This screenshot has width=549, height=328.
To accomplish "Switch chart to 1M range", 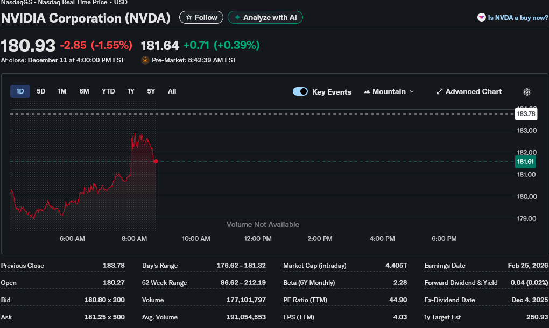I will tap(62, 91).
